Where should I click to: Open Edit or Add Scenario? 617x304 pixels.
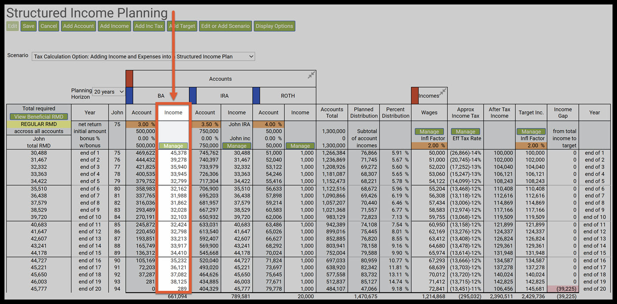point(225,26)
